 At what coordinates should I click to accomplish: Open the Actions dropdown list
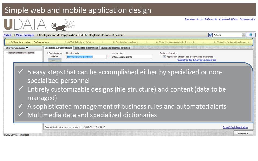[x=243, y=35]
